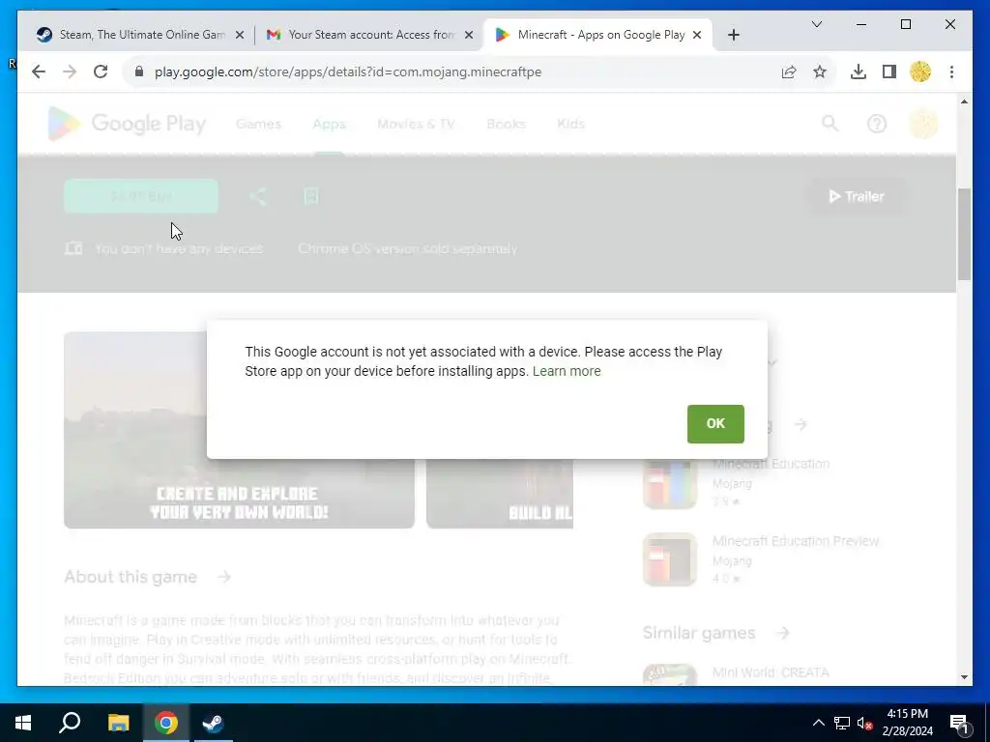The width and height of the screenshot is (990, 742).
Task: Open a new browser tab
Action: (733, 36)
